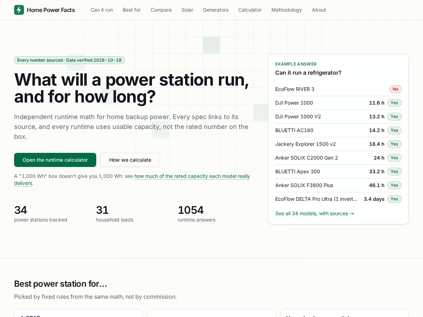Open the Generators section

[216, 10]
